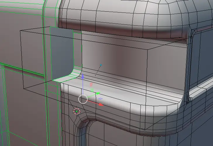This screenshot has height=146, width=213.
Task: Click the blue Z-axis arrow of the gizmo
Action: [83, 77]
